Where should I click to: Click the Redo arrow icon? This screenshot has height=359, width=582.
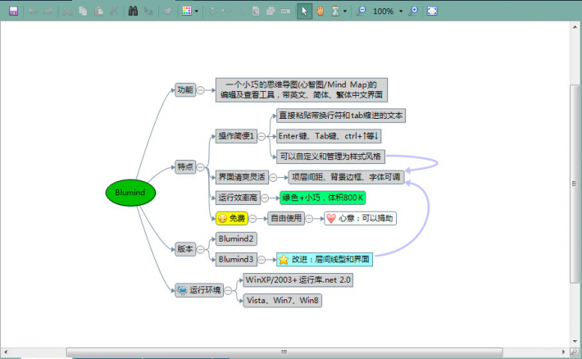coord(48,11)
